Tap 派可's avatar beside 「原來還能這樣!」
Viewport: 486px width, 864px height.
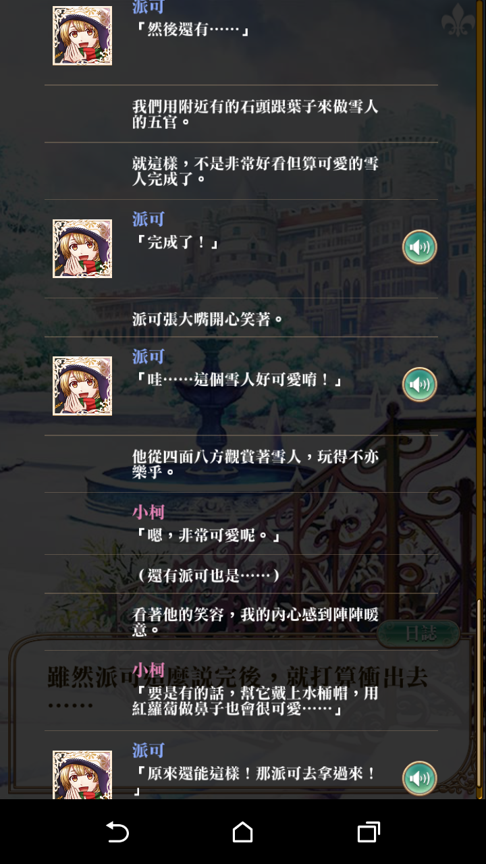point(82,775)
